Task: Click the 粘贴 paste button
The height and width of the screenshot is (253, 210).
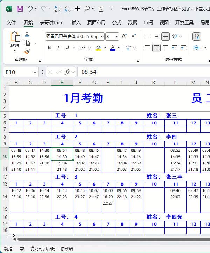Action: [15, 40]
